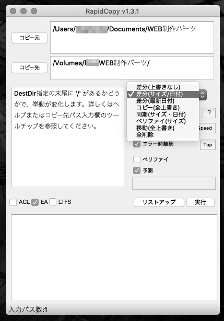Enable the LTFS checkbox
The width and height of the screenshot is (224, 321).
click(53, 202)
